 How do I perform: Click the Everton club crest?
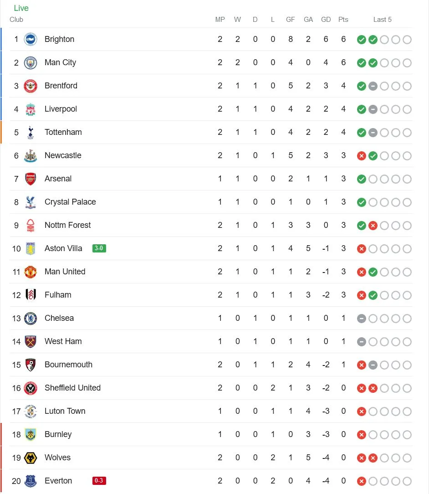pos(31,481)
